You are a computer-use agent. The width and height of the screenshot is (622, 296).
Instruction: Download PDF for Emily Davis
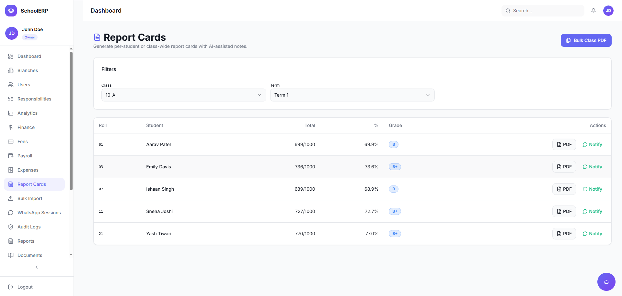[564, 167]
